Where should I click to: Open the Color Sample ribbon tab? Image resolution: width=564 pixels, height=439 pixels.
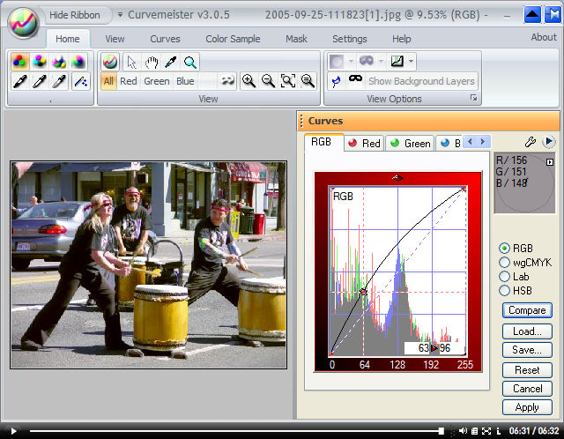click(x=233, y=39)
